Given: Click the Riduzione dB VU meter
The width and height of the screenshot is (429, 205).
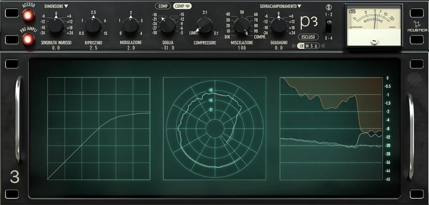Looking at the screenshot, I should pyautogui.click(x=374, y=25).
